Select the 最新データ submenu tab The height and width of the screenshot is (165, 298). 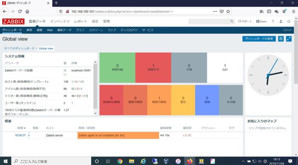(x=64, y=30)
